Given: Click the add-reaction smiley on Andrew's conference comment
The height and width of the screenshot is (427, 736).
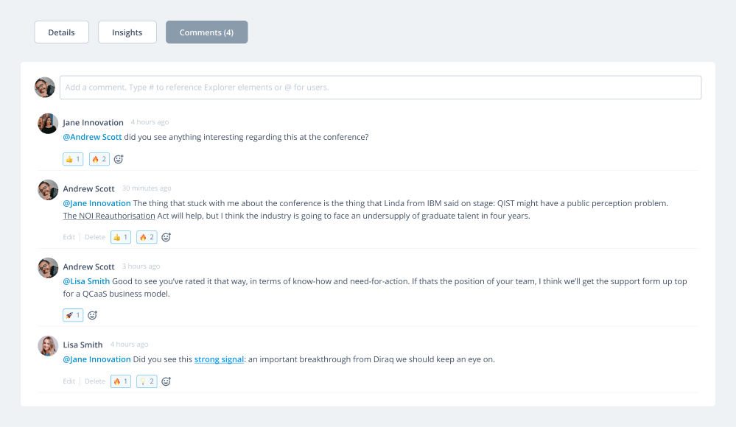Looking at the screenshot, I should [166, 237].
